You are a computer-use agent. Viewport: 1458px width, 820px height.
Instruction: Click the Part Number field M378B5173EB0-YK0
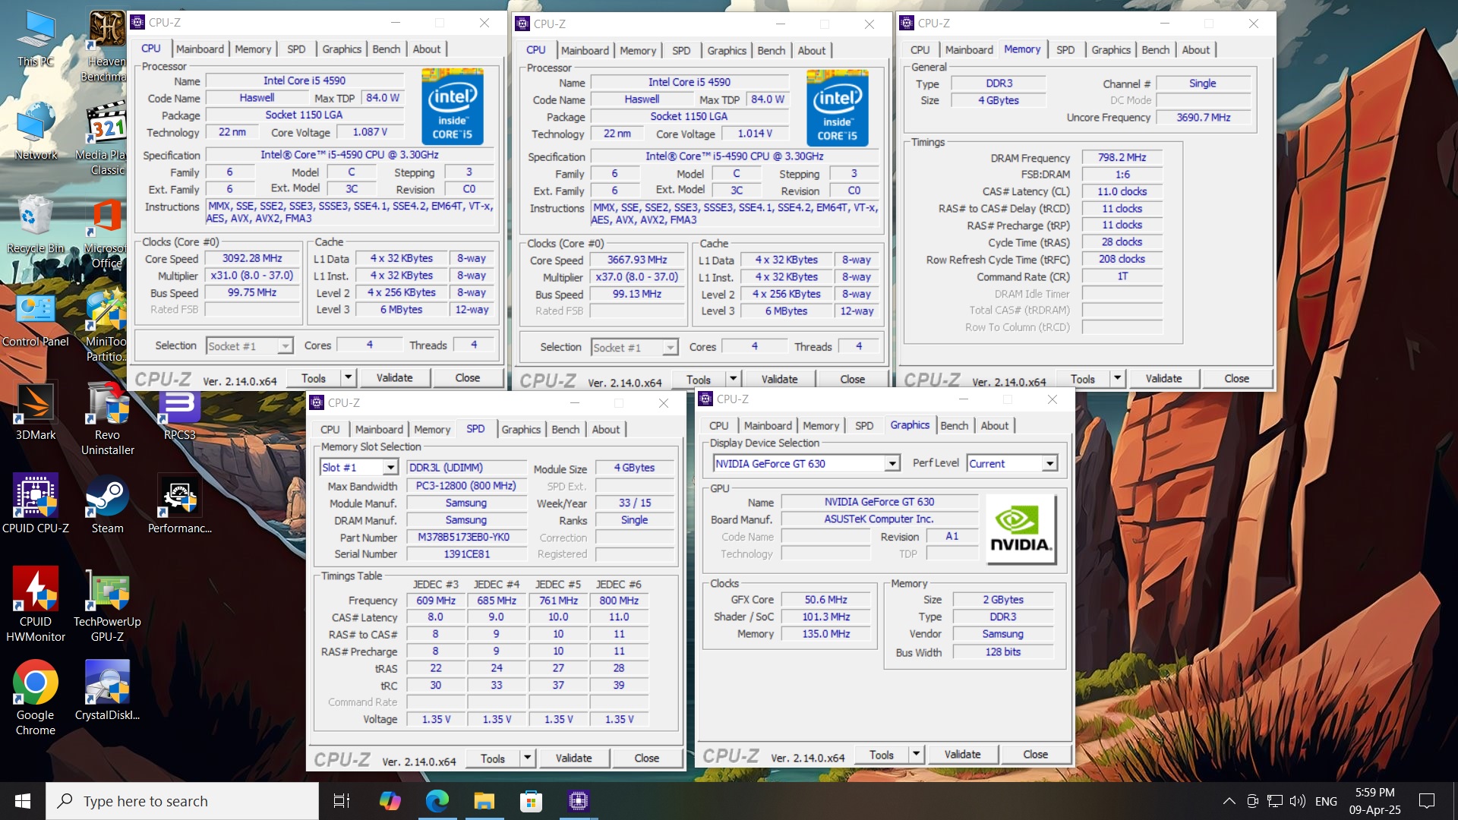click(x=466, y=537)
